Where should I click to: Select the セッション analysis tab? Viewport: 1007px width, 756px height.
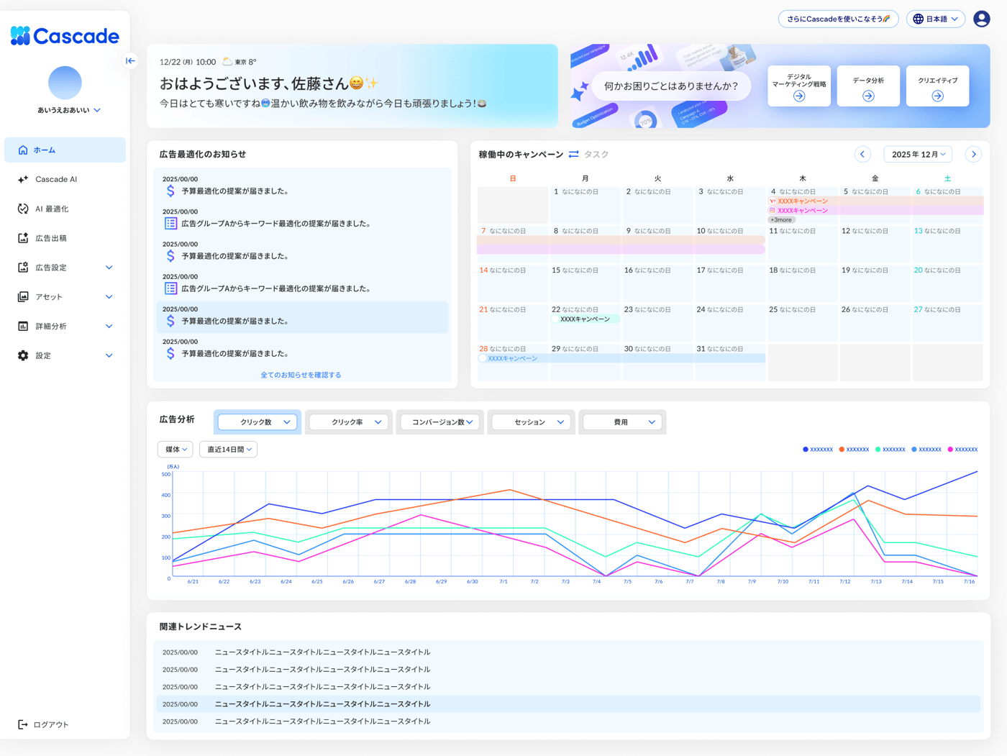(532, 422)
